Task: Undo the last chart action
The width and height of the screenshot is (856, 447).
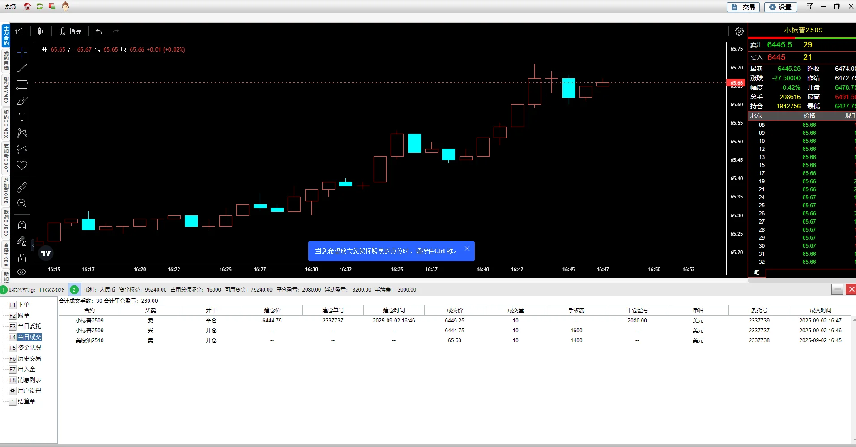Action: tap(98, 31)
